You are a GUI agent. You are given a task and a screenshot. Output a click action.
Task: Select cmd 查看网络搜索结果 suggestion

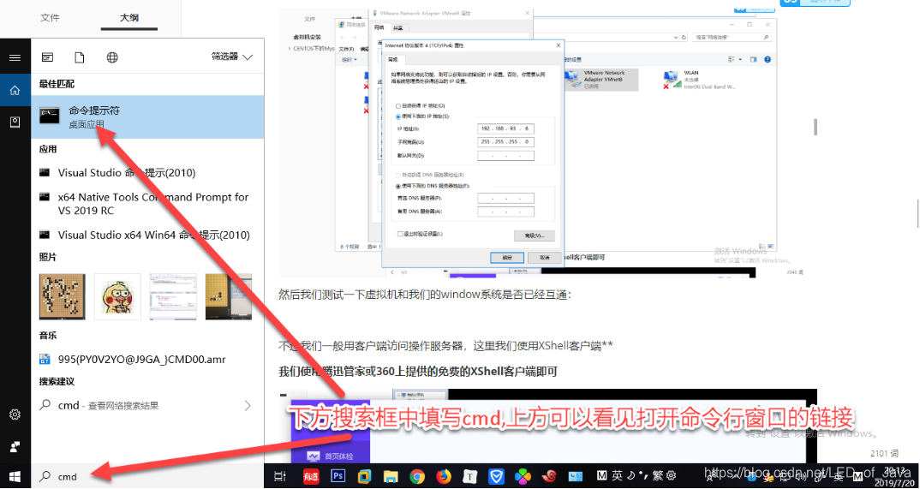(x=147, y=405)
